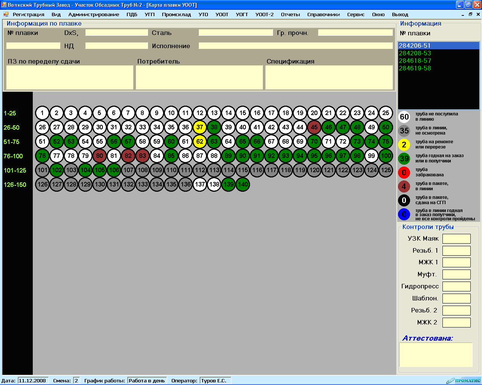Open the Регистрация menu
Screen dimensions: 482x385
click(x=29, y=14)
